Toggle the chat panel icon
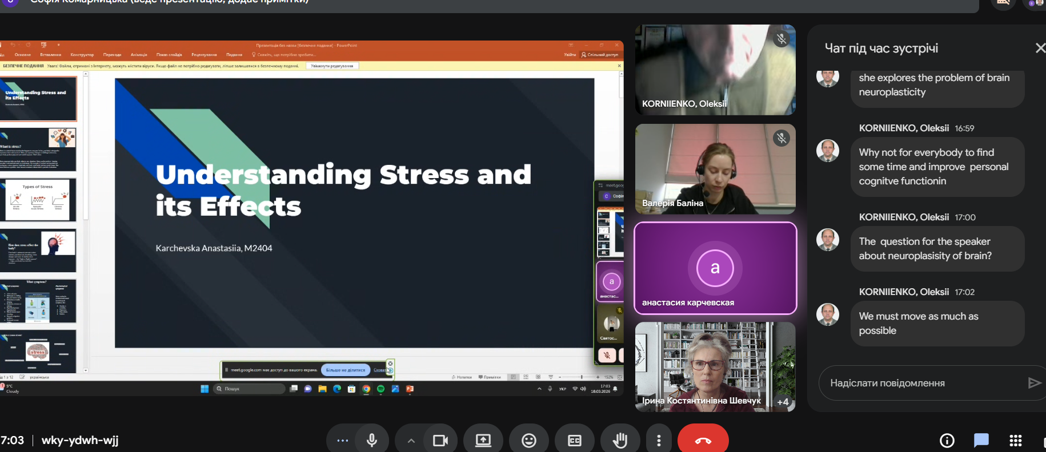1046x452 pixels. (981, 440)
